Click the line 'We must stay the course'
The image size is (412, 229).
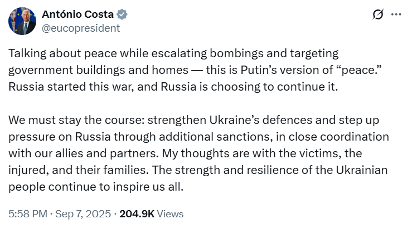193,120
